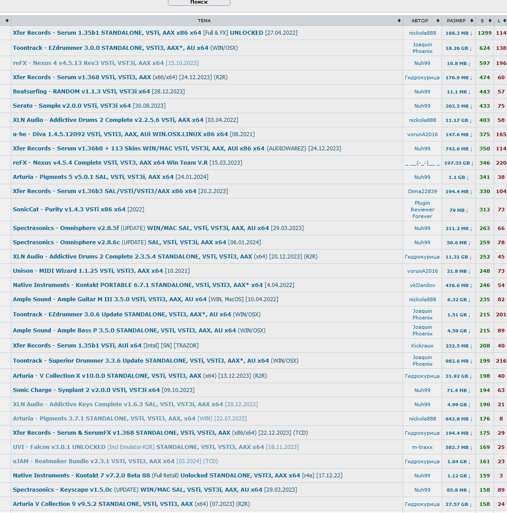This screenshot has height=513, width=507.
Task: Open Kontakt 7 v7.2.0 Beta 88 topic
Action: coord(177,475)
